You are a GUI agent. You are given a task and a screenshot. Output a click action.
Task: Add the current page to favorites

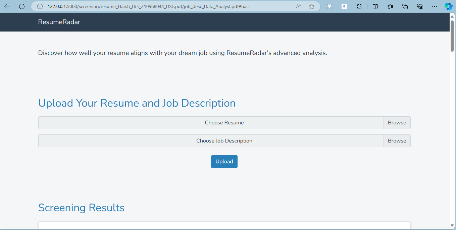(x=312, y=6)
